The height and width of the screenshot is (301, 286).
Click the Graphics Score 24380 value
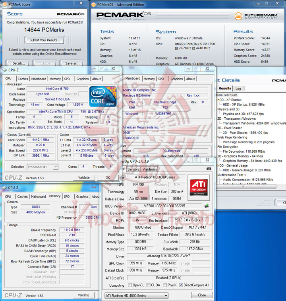click(x=265, y=56)
